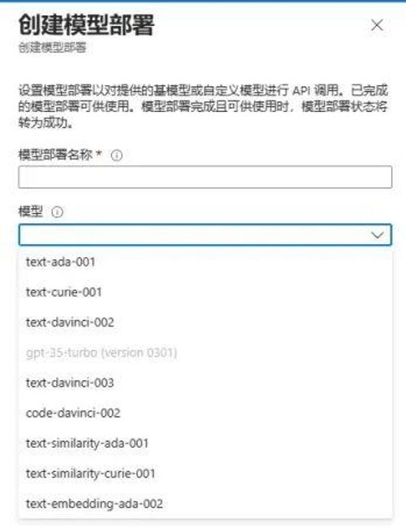Click the large 创建模型部署 heading
The image size is (406, 527).
[x=86, y=24]
